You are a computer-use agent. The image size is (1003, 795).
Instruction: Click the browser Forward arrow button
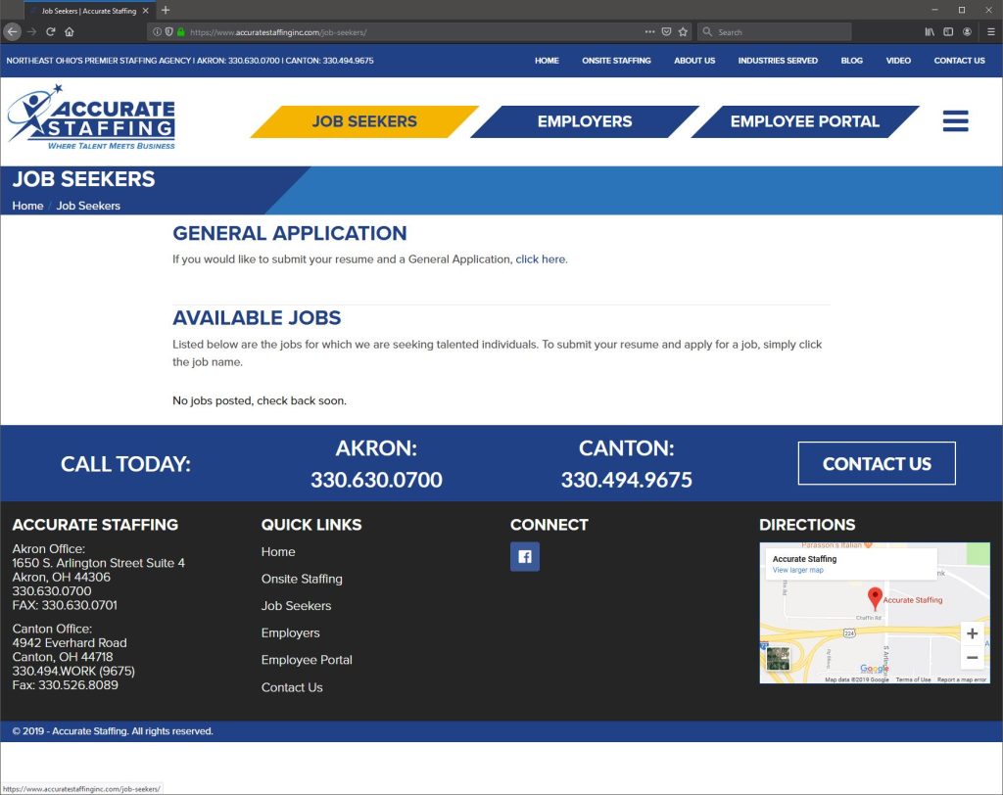pos(31,31)
